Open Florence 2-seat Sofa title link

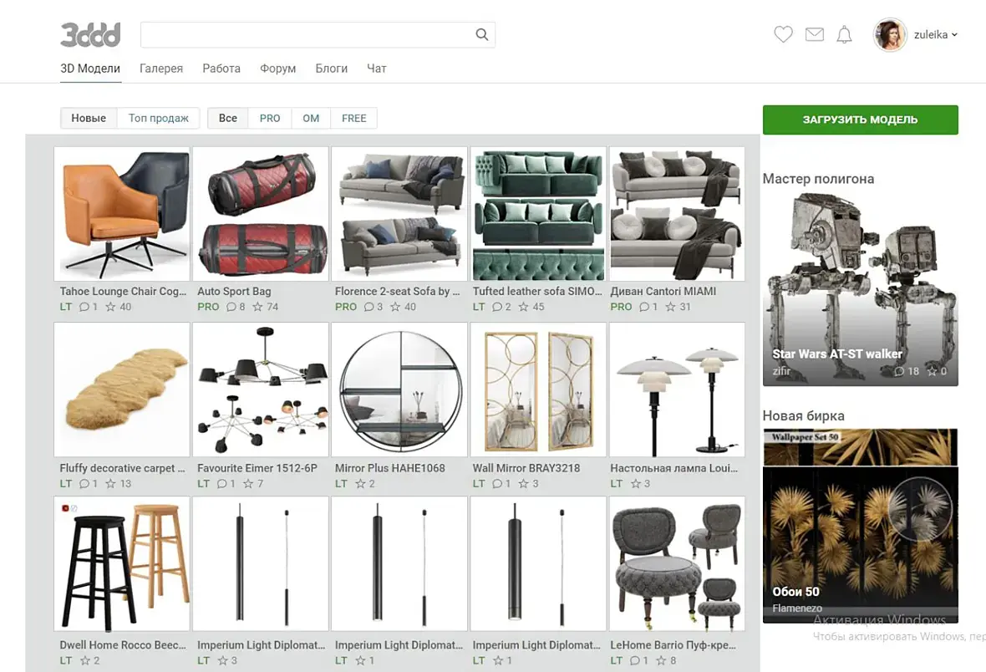[x=398, y=292]
